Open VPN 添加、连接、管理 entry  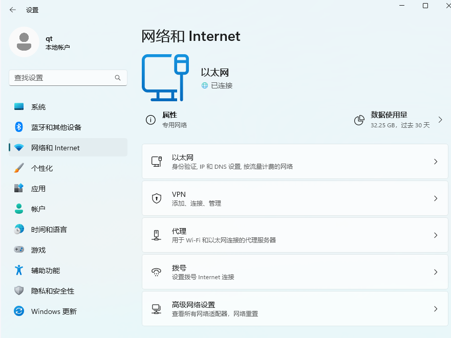[295, 198]
